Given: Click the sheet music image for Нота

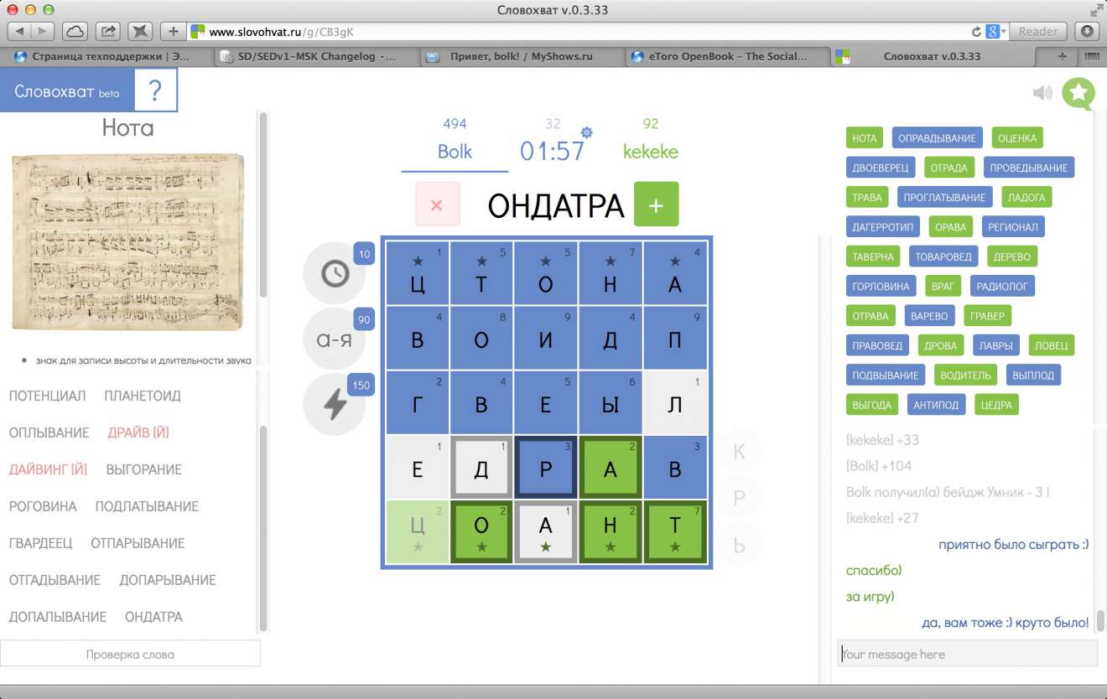Looking at the screenshot, I should point(127,242).
